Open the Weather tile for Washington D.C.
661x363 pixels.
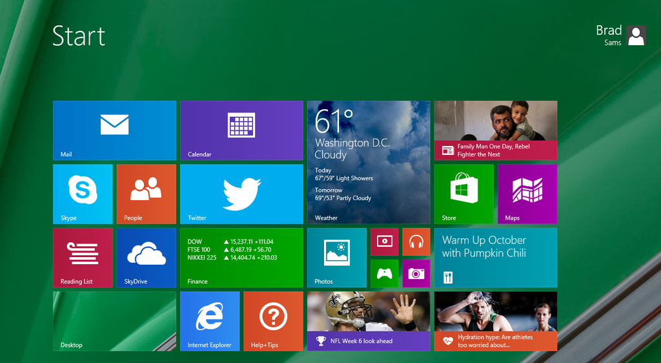click(x=369, y=162)
